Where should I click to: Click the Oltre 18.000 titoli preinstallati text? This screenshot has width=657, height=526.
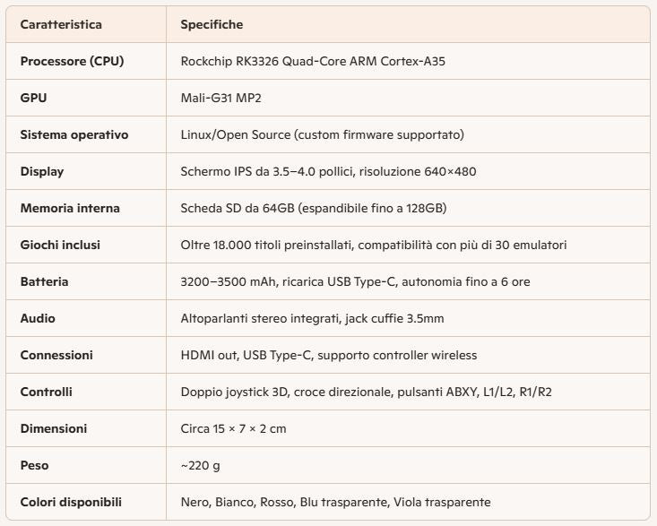pos(374,245)
